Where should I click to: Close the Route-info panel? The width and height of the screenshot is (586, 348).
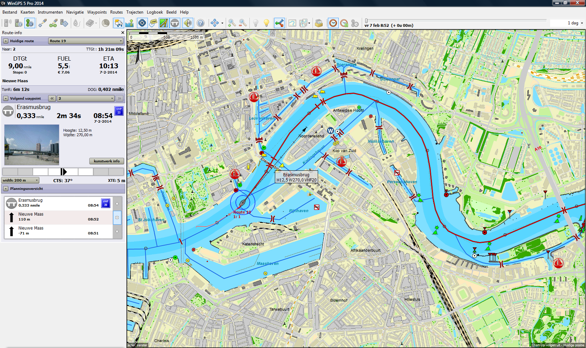click(x=122, y=32)
